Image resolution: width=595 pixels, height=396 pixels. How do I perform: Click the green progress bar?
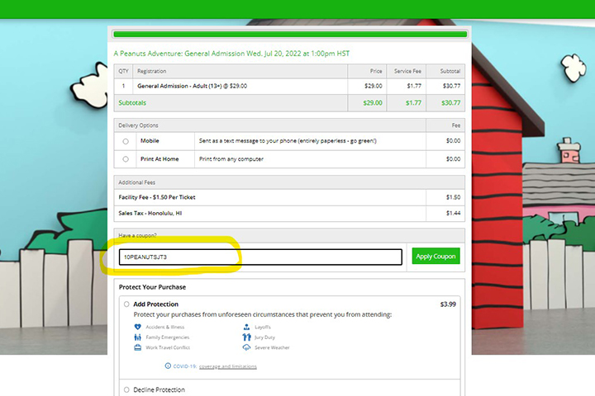tap(290, 35)
